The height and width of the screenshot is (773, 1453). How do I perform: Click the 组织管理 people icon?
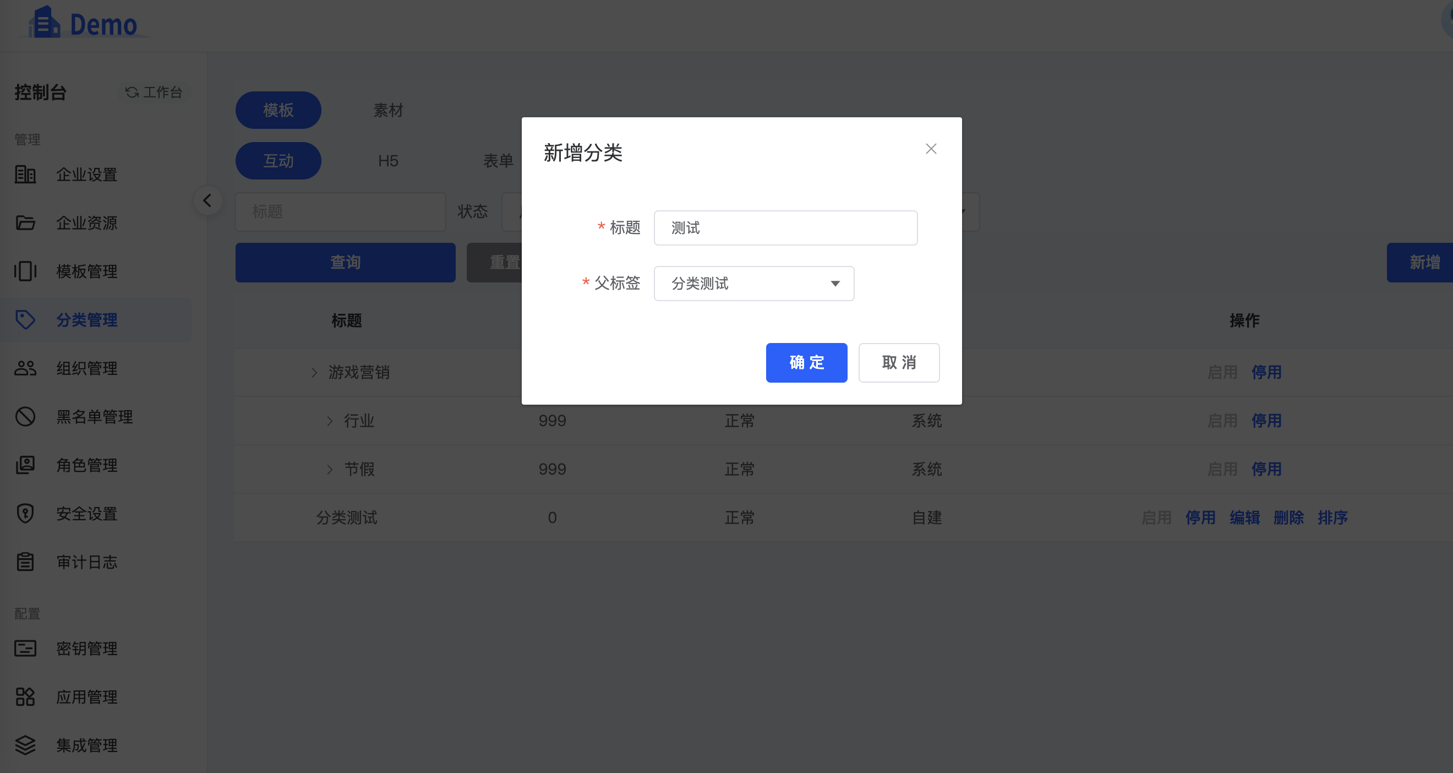[x=25, y=368]
